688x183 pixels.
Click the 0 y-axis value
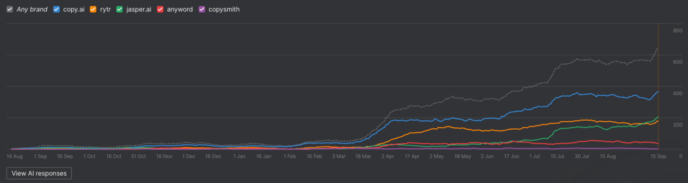[680, 156]
